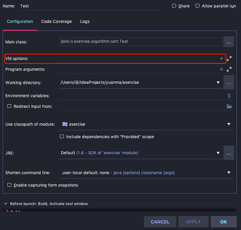
Task: Enable Allow parallel run
Action: (x=197, y=6)
